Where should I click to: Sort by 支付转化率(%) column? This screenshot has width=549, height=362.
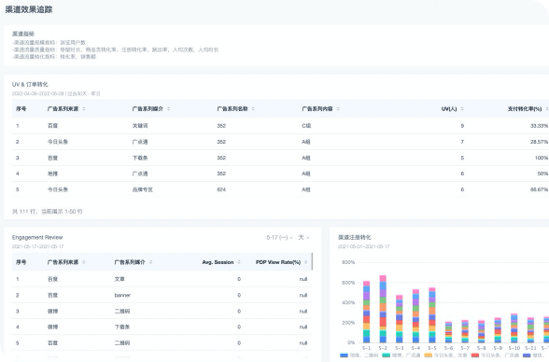(547, 109)
